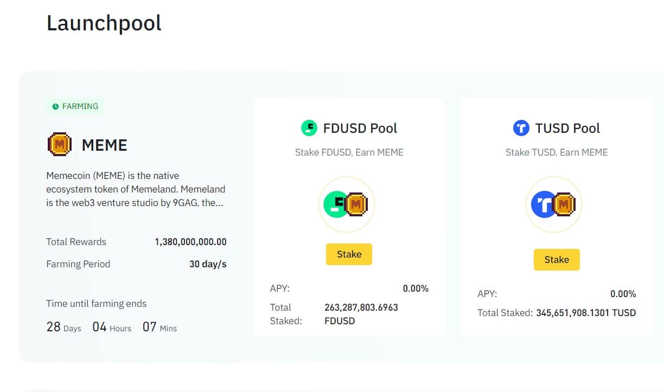Click the truncated Memecoin description text
664x392 pixels.
[x=135, y=189]
